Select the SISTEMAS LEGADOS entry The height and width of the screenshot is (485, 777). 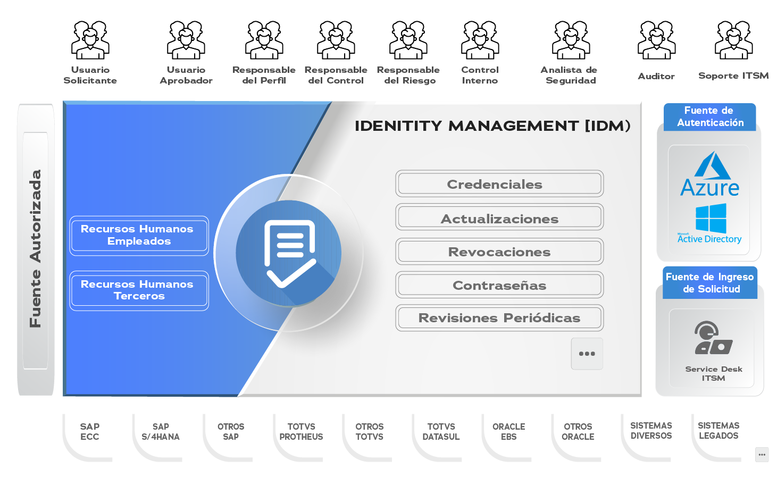(x=718, y=431)
